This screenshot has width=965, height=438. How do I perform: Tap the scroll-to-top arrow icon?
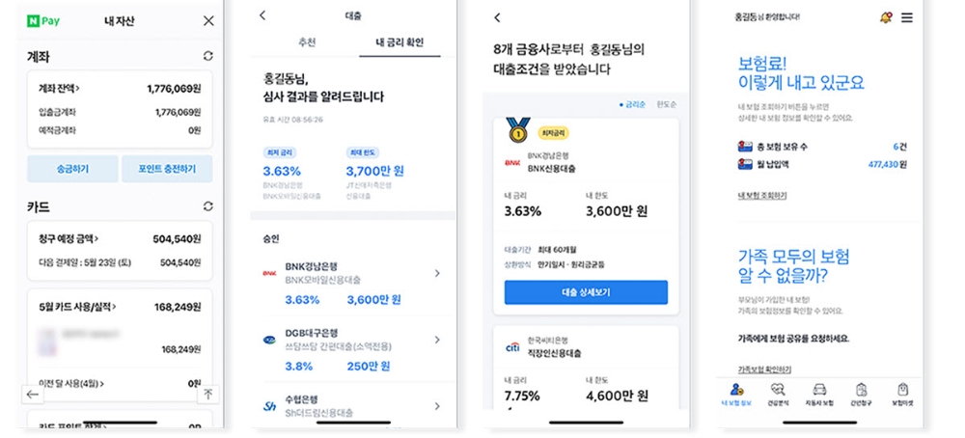pos(207,394)
